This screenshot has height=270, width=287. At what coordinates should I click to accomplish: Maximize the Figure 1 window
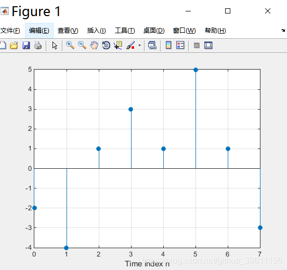[228, 11]
